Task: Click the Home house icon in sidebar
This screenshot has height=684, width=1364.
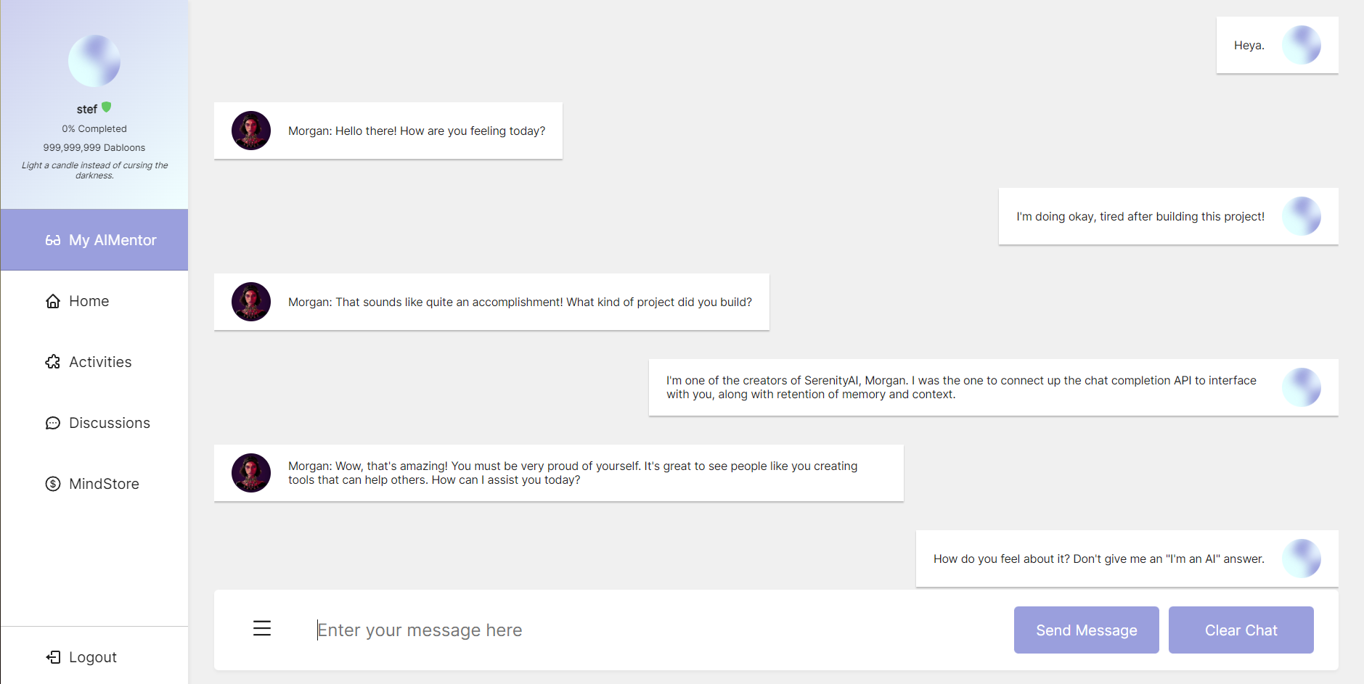Action: click(x=53, y=300)
